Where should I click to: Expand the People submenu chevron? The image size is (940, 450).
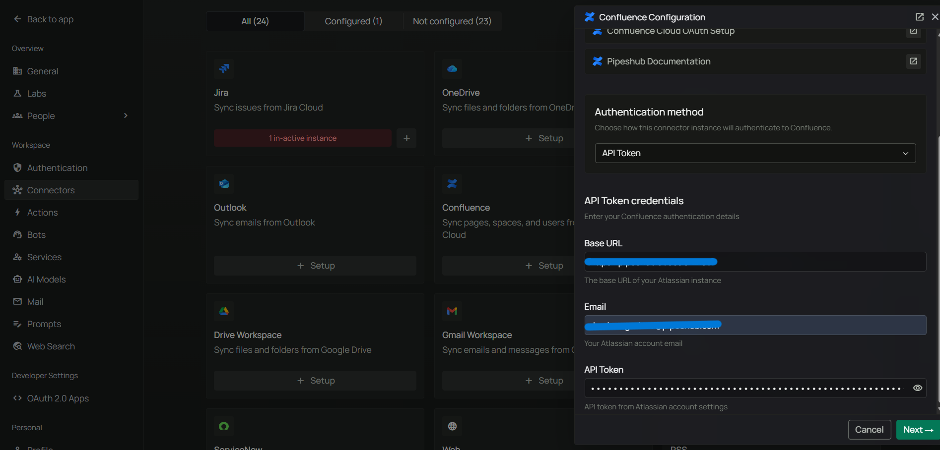click(126, 116)
